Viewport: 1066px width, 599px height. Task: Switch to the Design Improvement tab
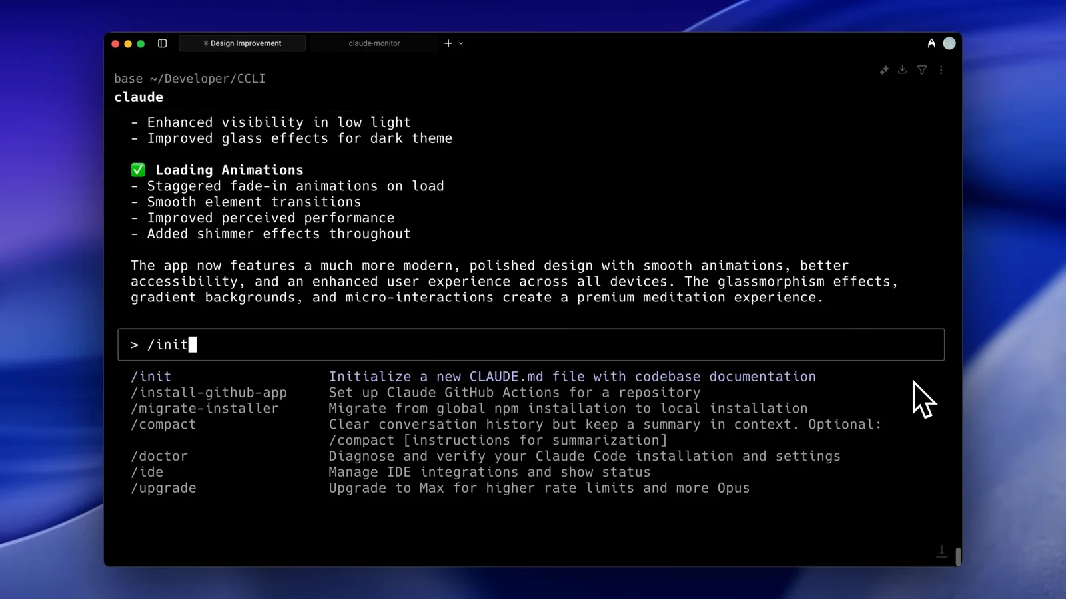point(243,43)
